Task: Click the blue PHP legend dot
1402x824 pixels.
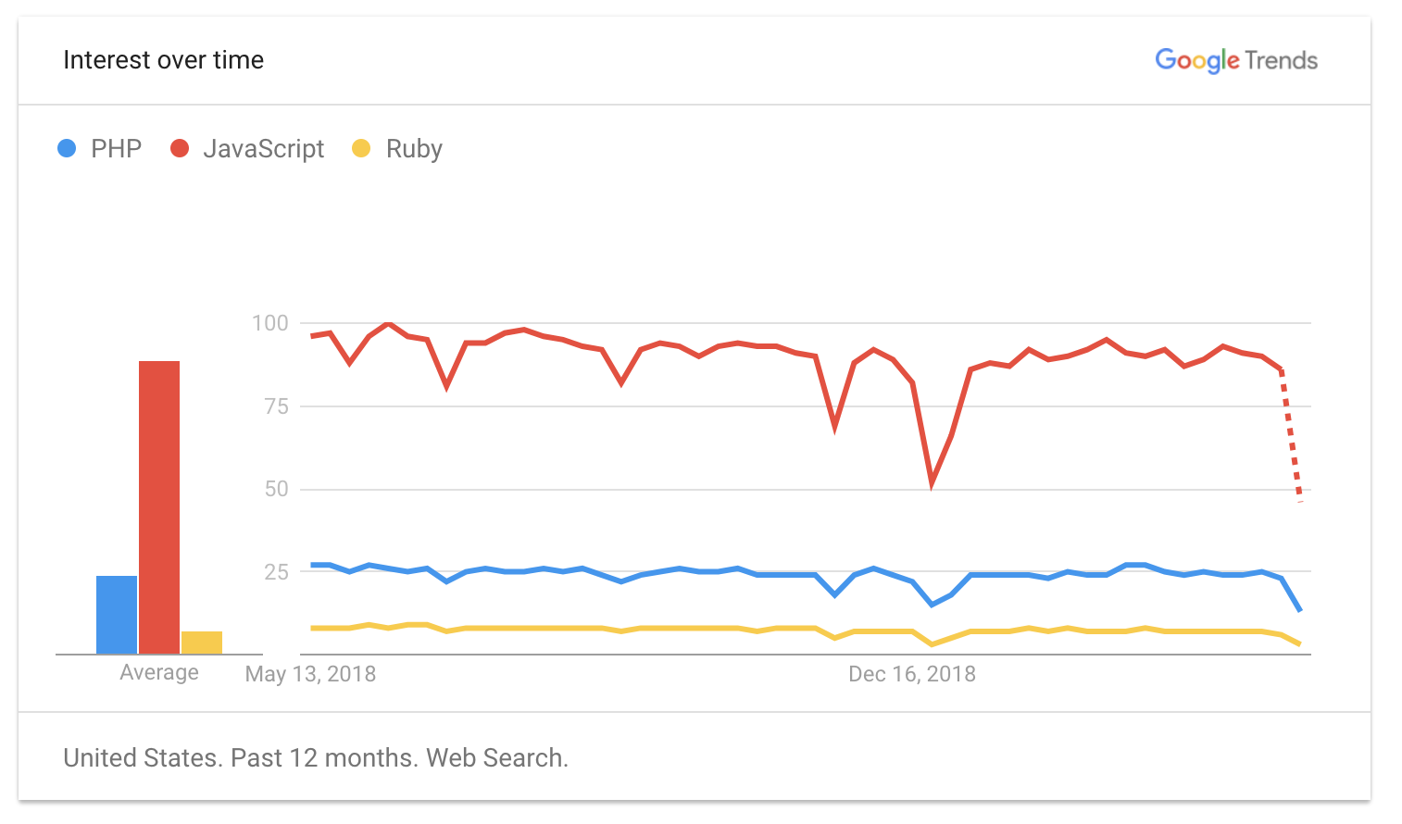Action: tap(67, 148)
